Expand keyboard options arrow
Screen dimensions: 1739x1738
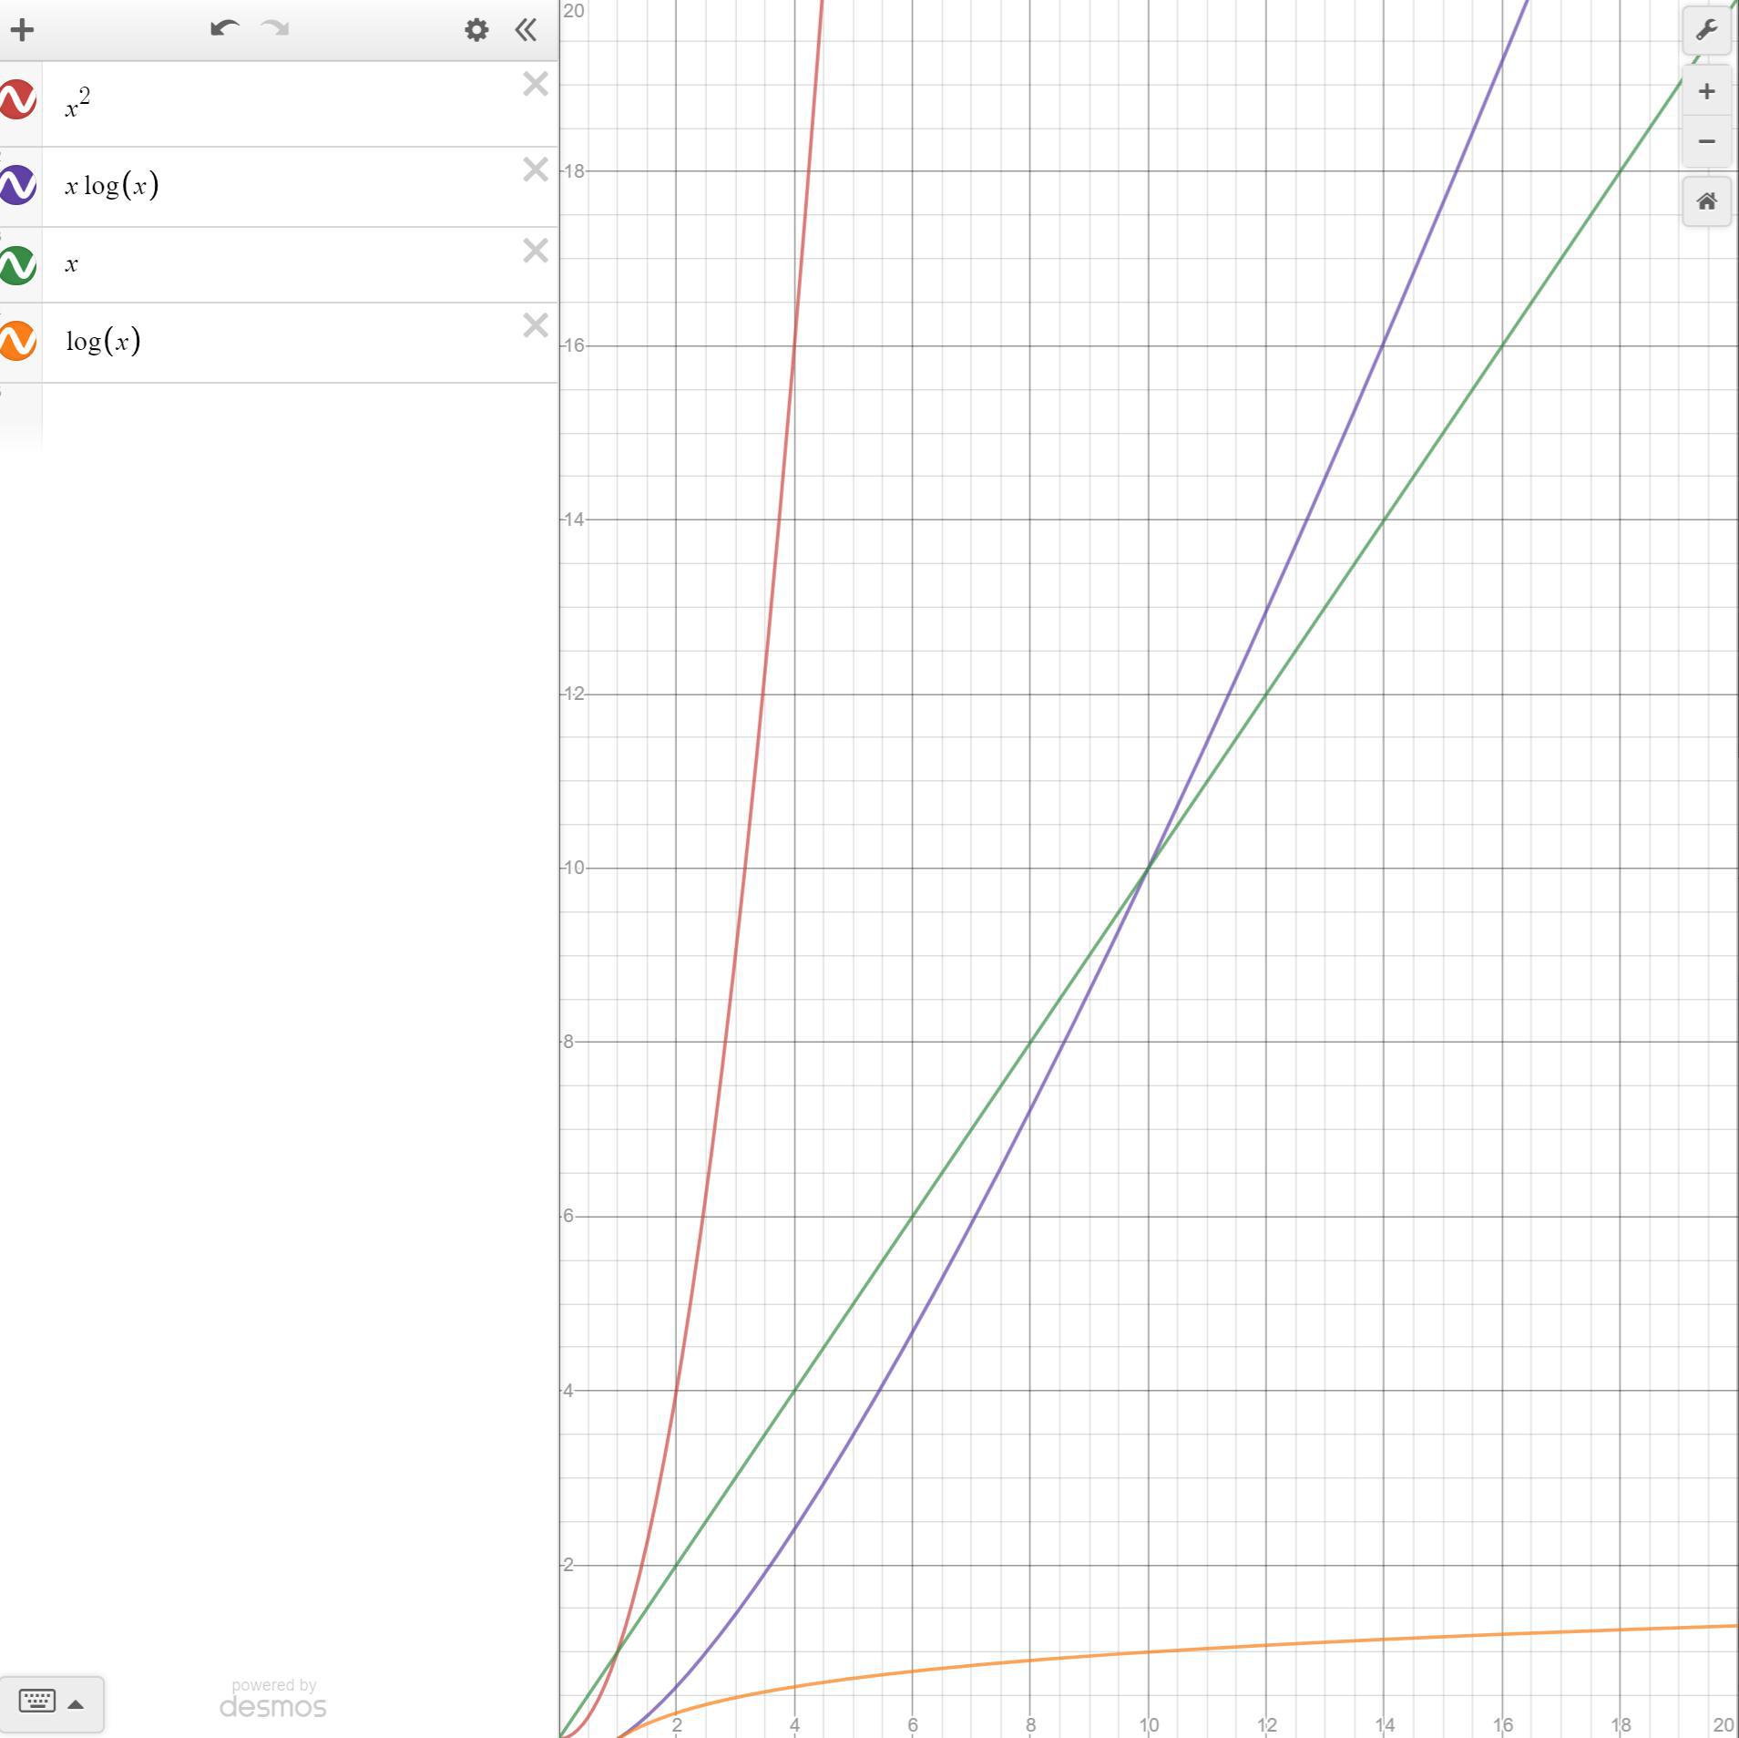(x=77, y=1703)
